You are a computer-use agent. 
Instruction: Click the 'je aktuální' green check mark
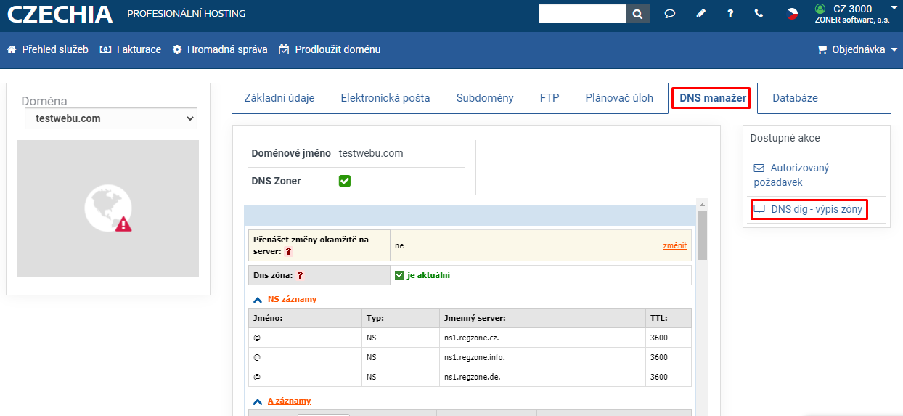[x=399, y=275]
